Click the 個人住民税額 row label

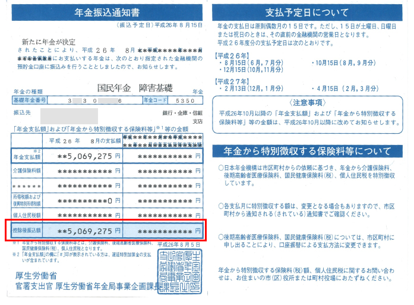click(x=27, y=215)
